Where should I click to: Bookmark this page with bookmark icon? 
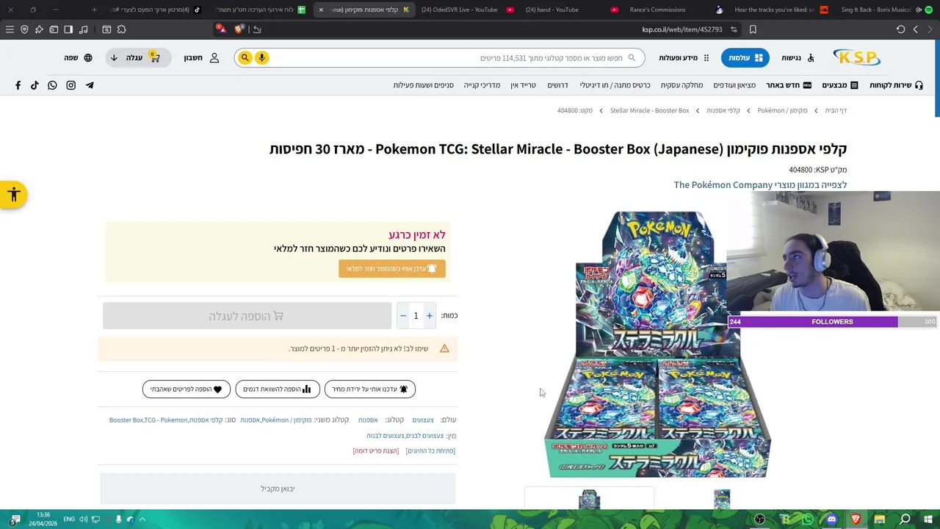coord(753,29)
